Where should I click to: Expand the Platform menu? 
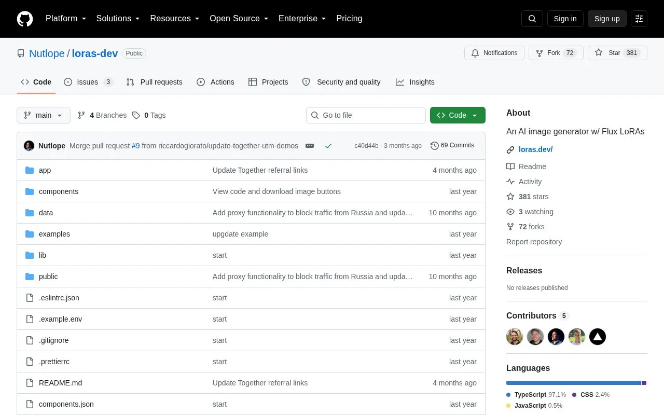tap(66, 19)
